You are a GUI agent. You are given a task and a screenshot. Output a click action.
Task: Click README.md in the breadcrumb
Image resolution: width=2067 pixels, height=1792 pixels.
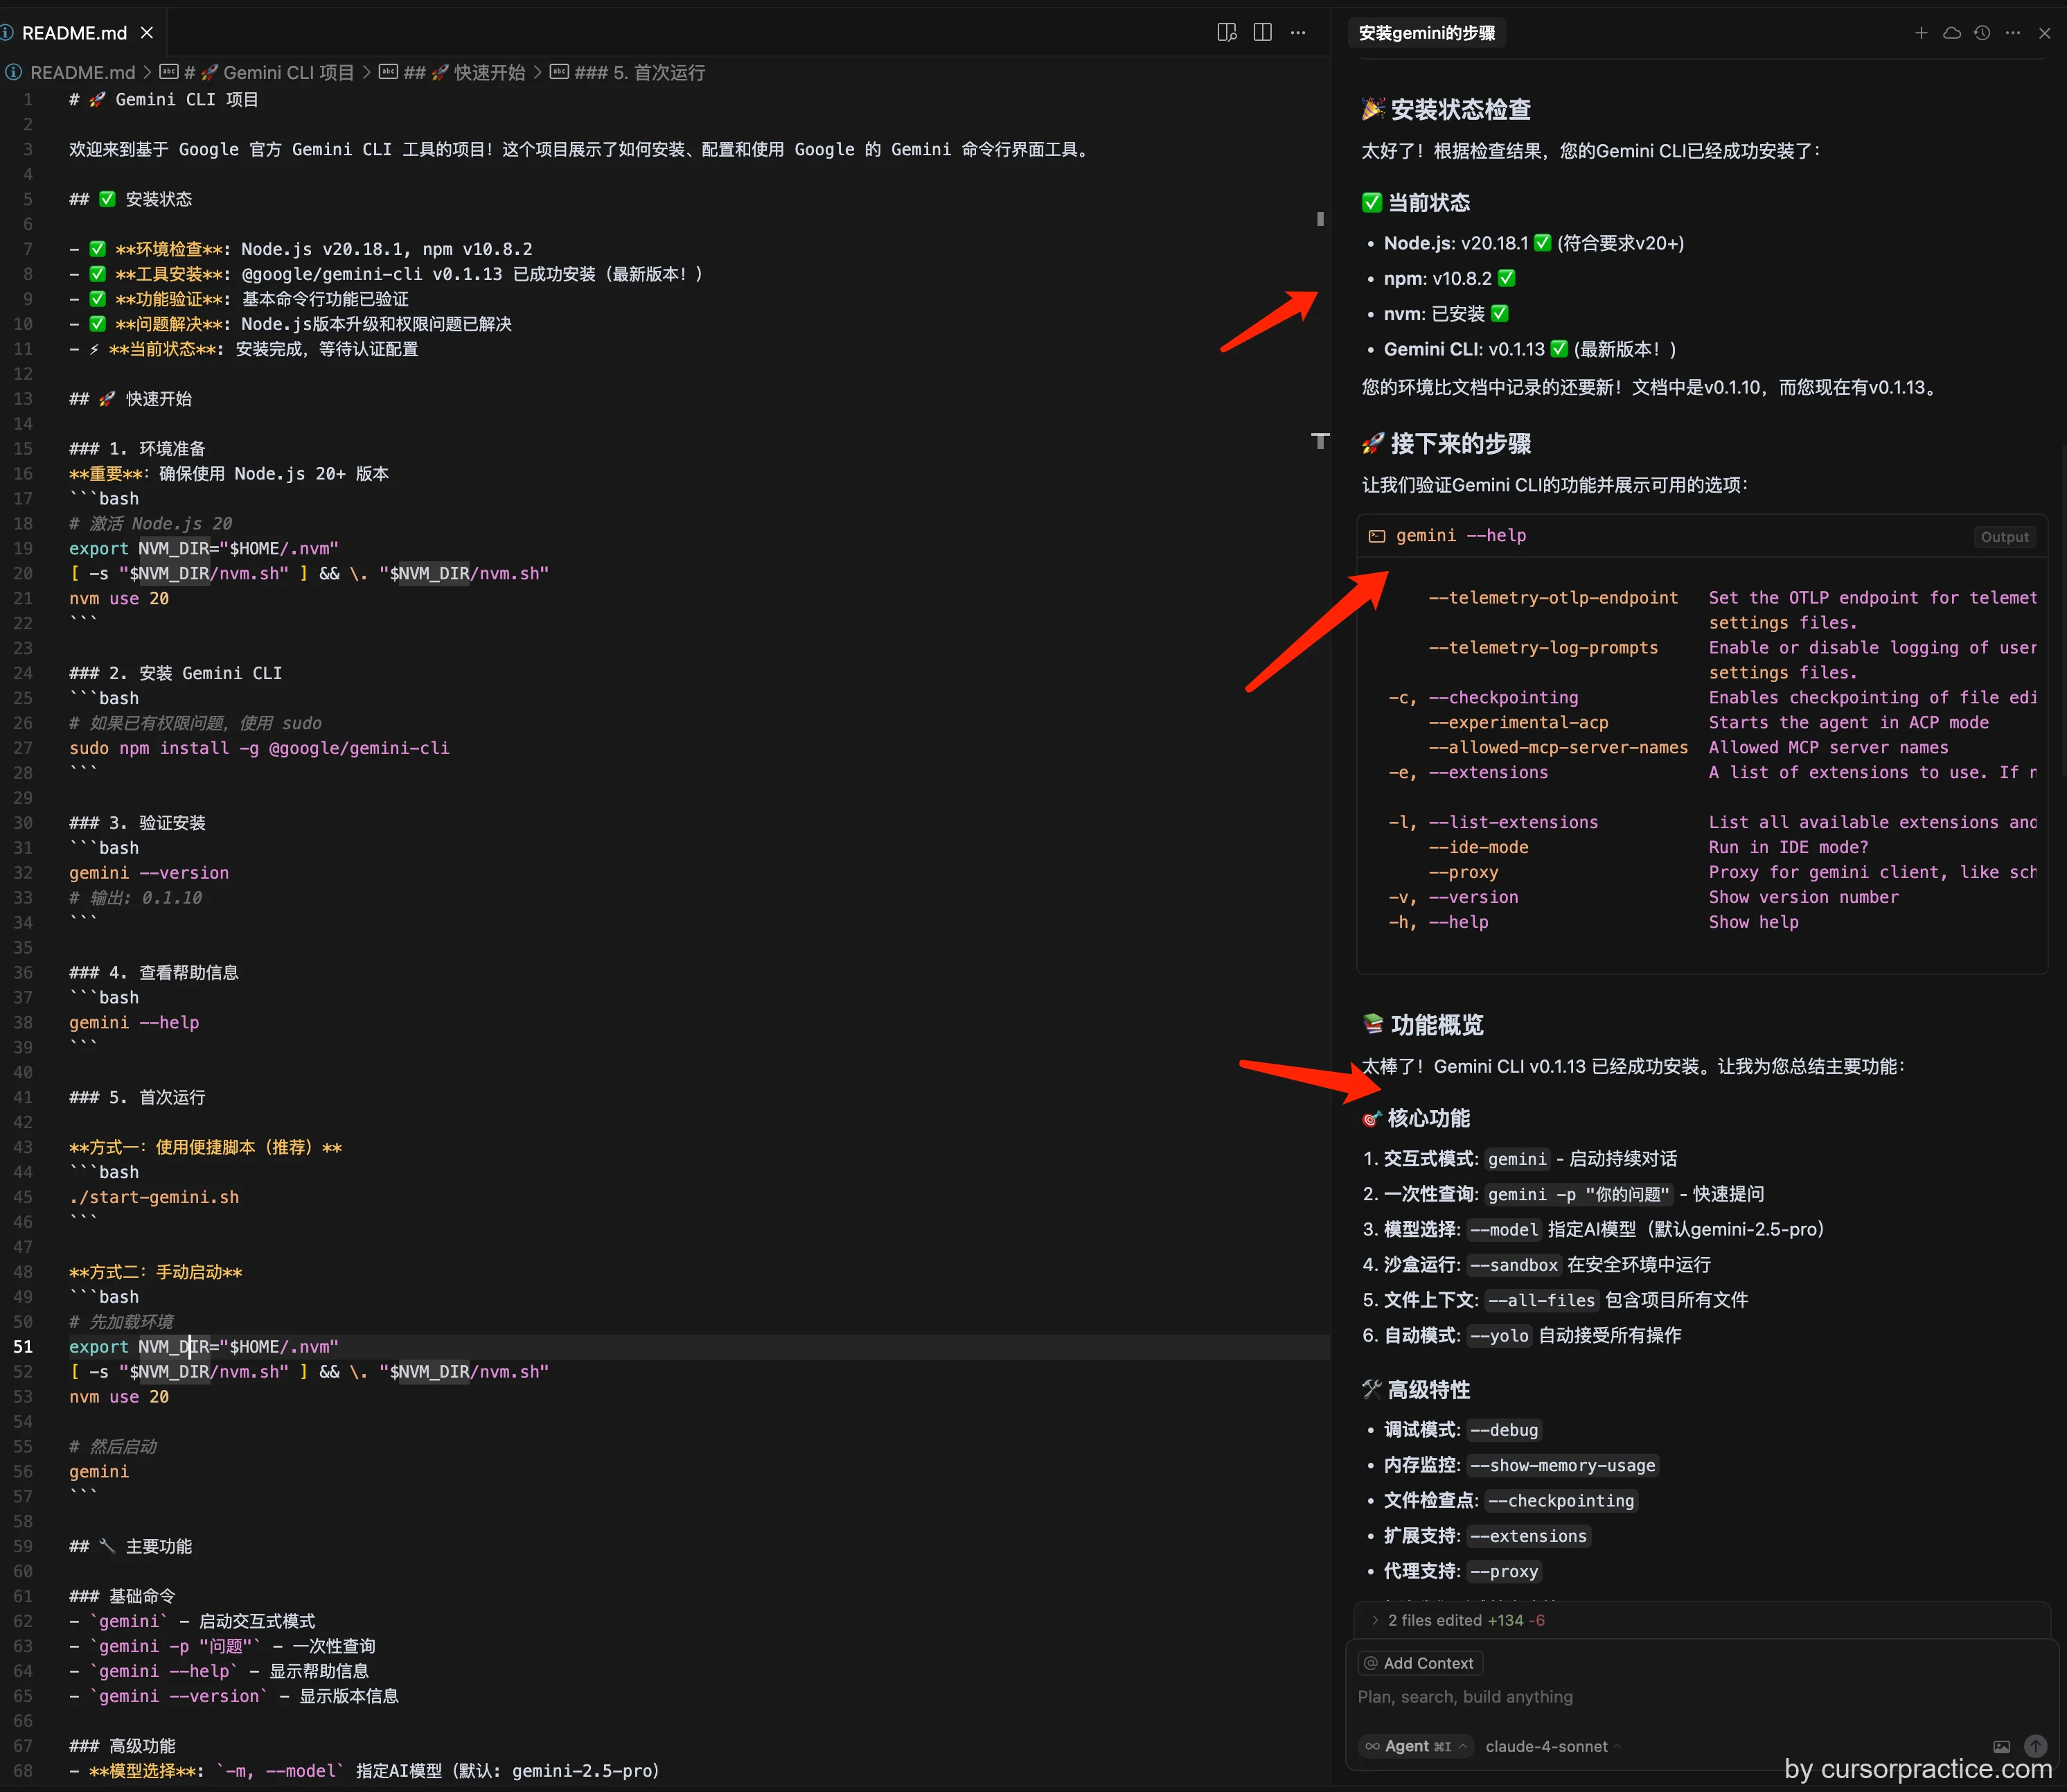[x=82, y=73]
